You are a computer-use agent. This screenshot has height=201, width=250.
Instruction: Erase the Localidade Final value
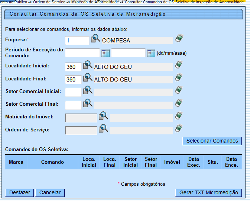[x=179, y=78]
